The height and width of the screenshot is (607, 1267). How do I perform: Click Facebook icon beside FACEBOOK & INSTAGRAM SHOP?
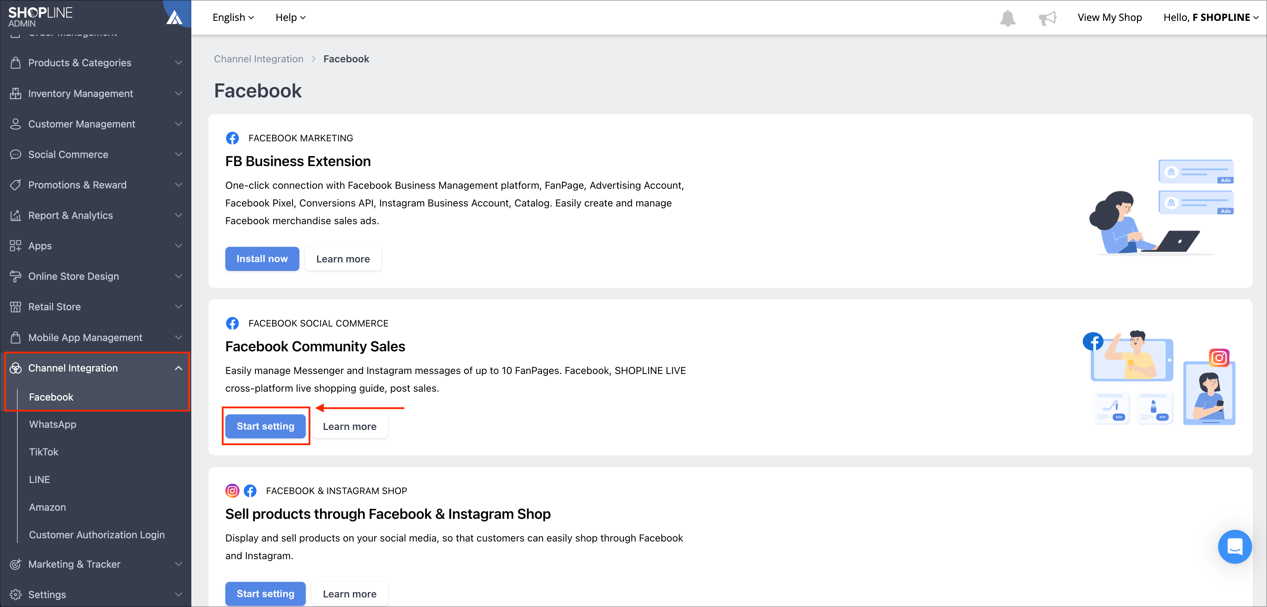(250, 490)
